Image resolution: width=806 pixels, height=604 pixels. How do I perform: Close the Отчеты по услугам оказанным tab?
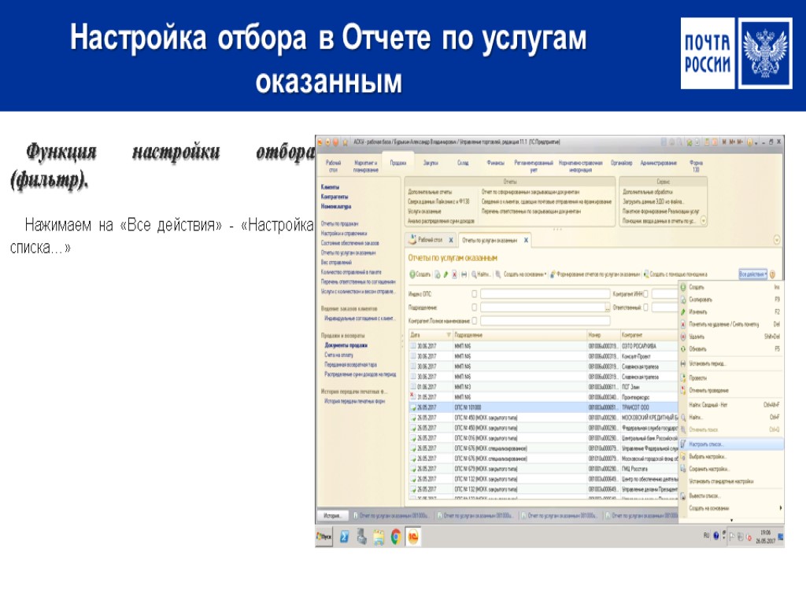coord(526,240)
